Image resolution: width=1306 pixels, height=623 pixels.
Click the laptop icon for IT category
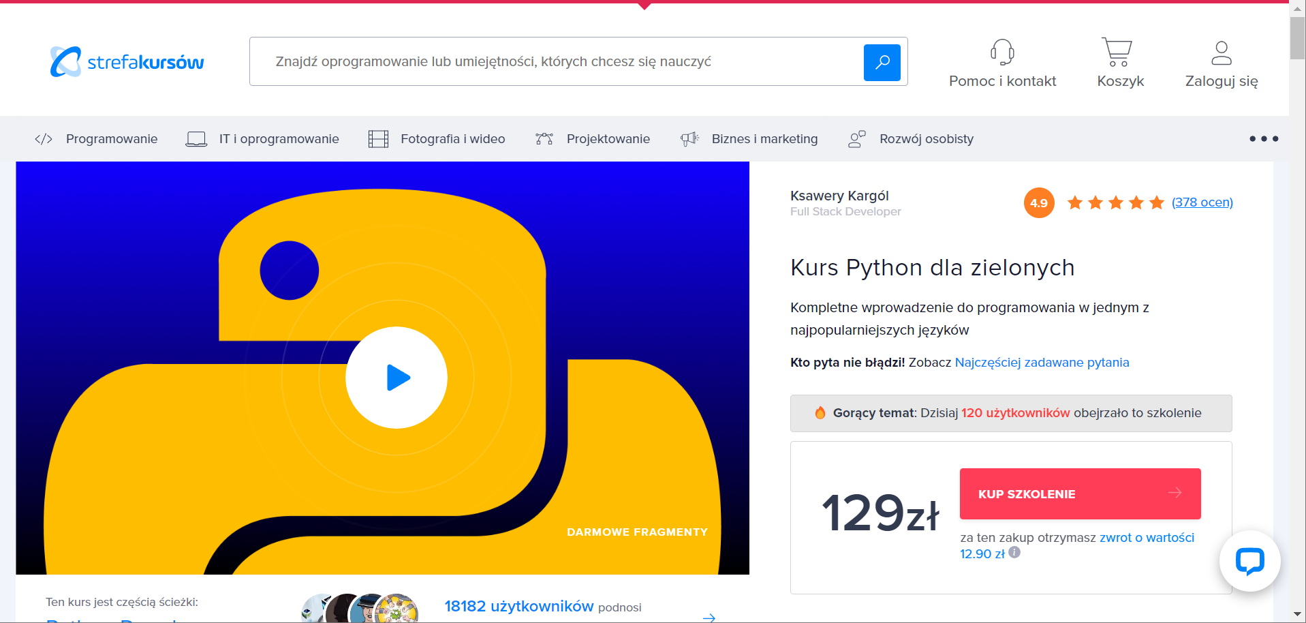(x=196, y=139)
